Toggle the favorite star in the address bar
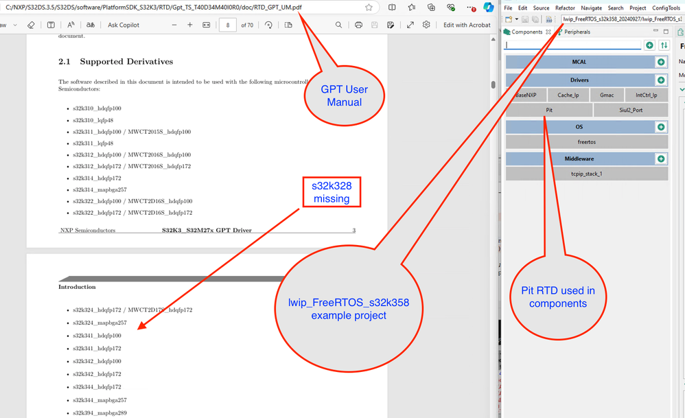Screen dimensions: 685x418 tap(369, 7)
